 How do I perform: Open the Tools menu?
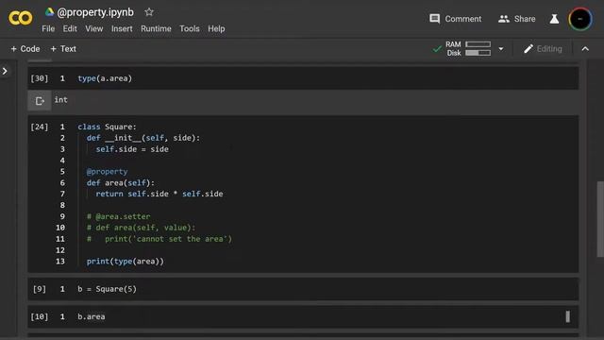point(190,29)
